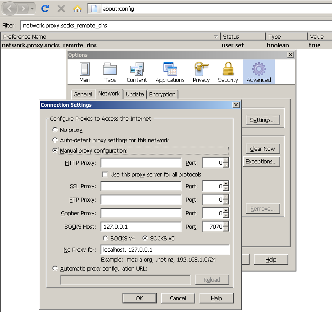The width and height of the screenshot is (332, 312).
Task: Switch to the Encryption tab
Action: 163,94
